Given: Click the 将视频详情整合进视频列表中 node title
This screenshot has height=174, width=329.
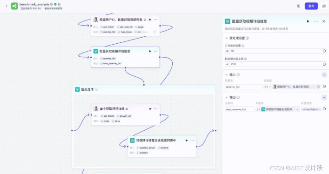Looking at the screenshot, I should pos(156,141).
